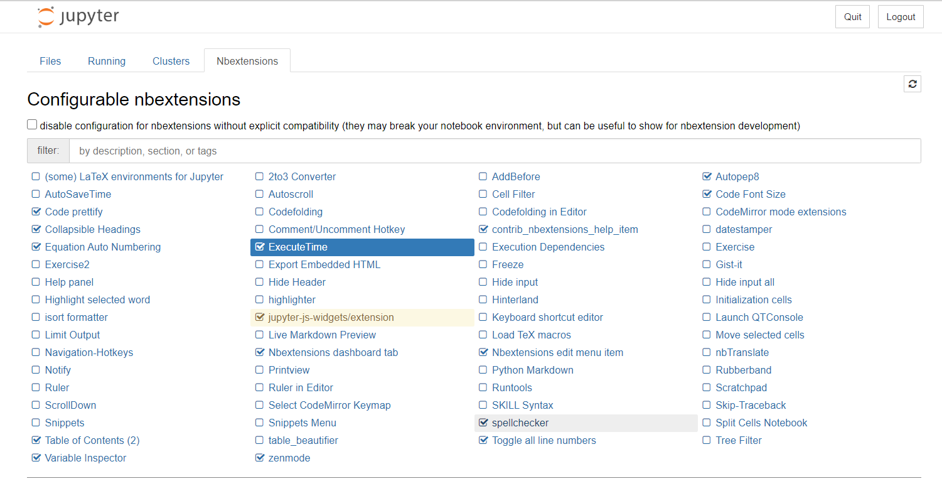Click the Quit button
The width and height of the screenshot is (942, 486).
[x=852, y=17]
